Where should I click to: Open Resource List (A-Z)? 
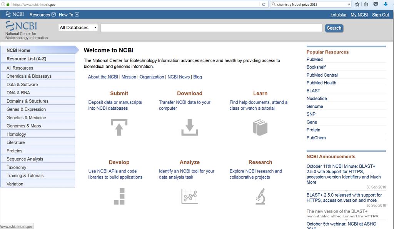(x=38, y=59)
